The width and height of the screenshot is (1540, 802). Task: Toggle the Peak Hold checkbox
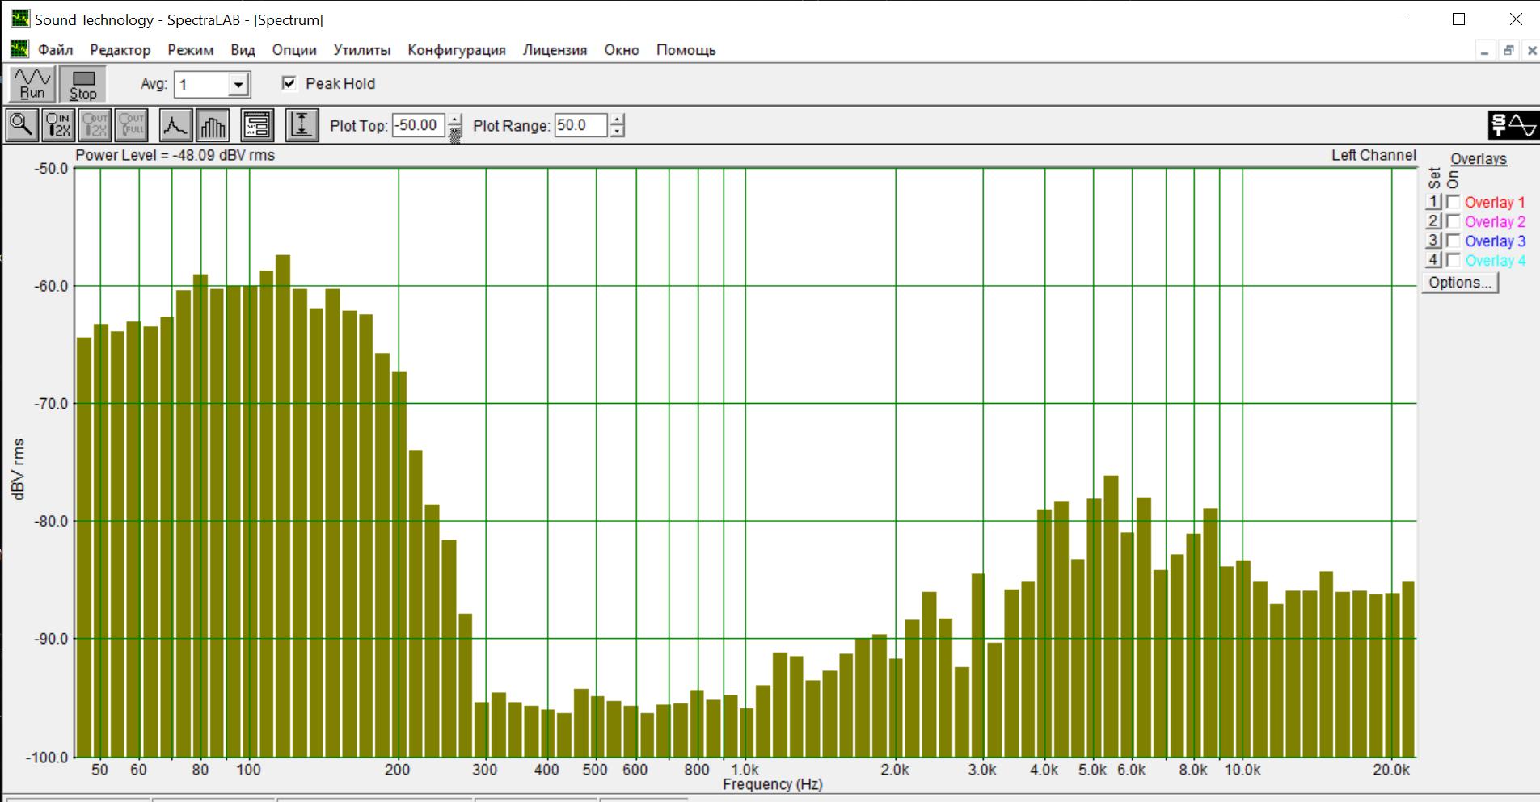coord(289,83)
